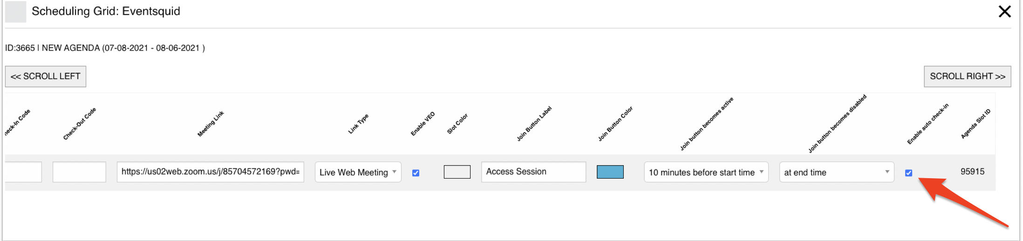Click the NEW AGENDA ID line
The image size is (1023, 241).
point(105,48)
